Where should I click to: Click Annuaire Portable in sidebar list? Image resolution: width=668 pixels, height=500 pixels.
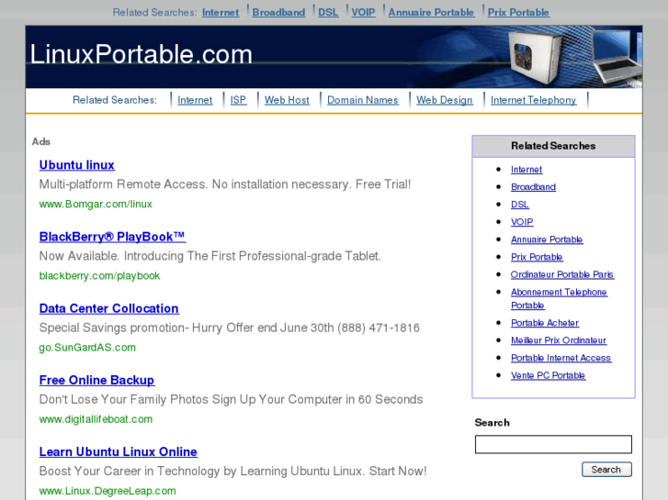pos(547,239)
